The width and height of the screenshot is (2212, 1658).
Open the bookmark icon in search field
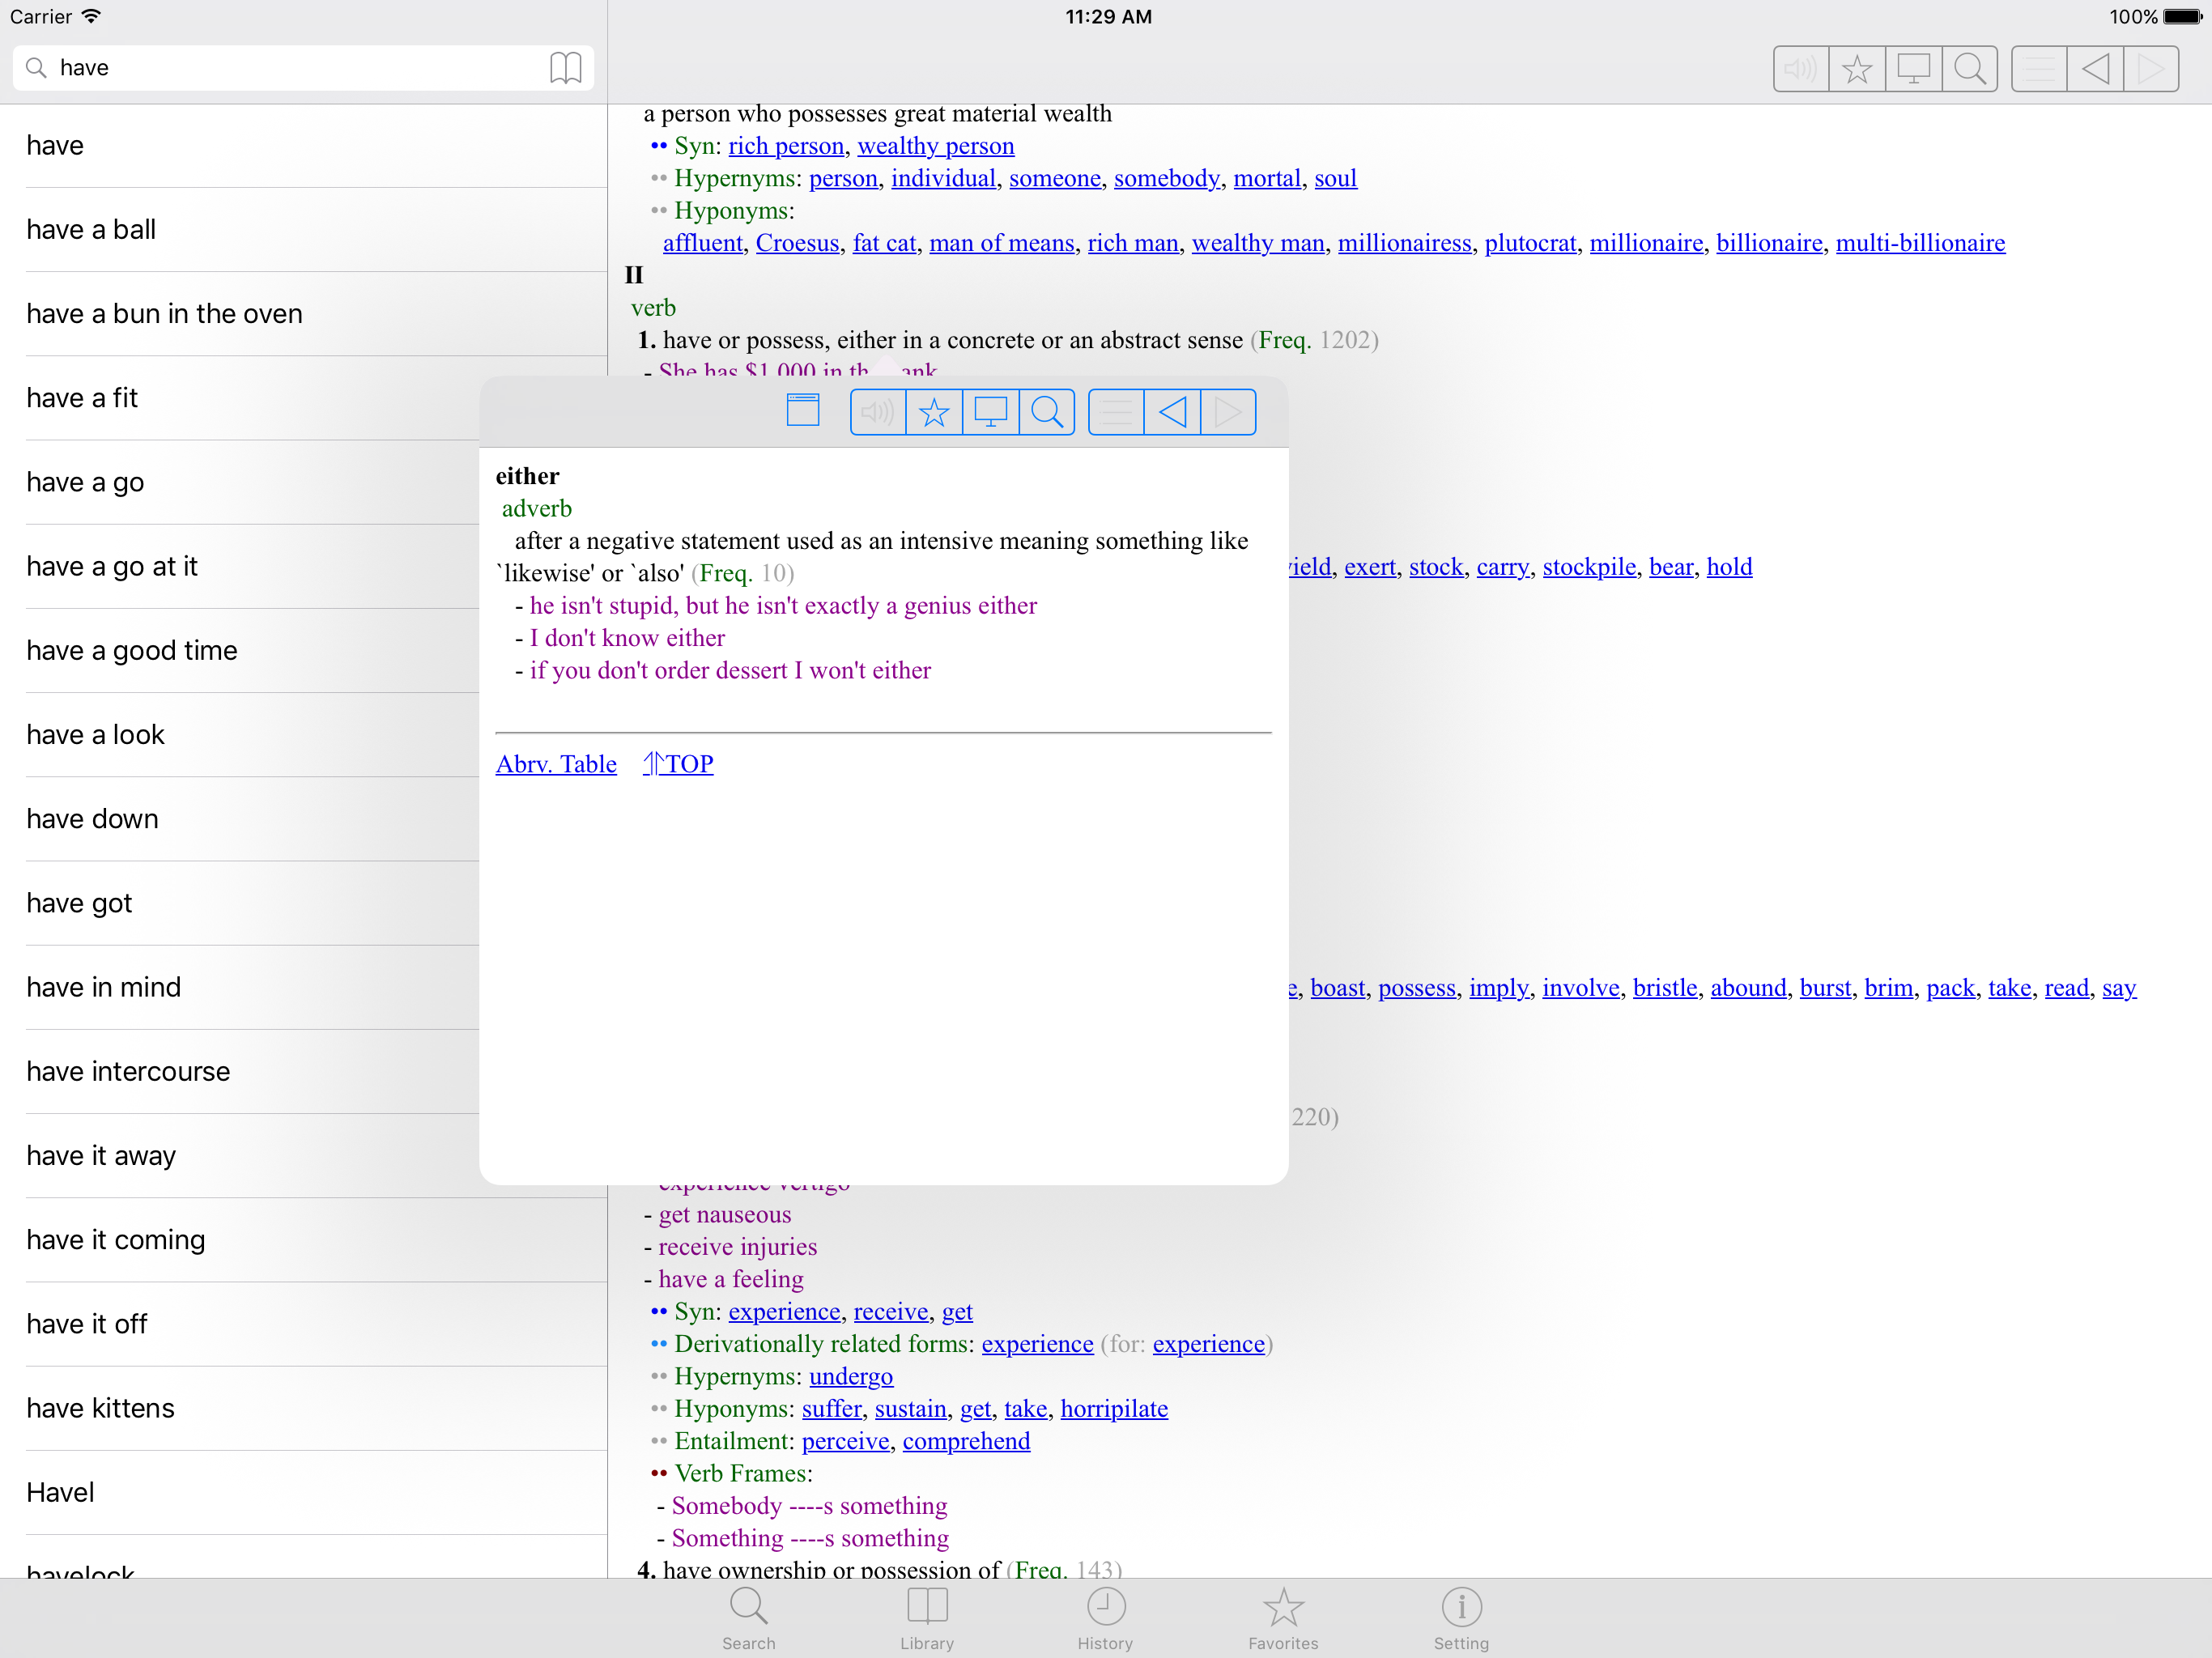[x=565, y=68]
